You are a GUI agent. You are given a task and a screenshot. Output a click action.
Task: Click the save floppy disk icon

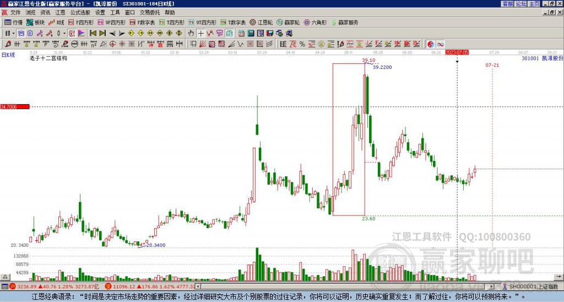270,34
